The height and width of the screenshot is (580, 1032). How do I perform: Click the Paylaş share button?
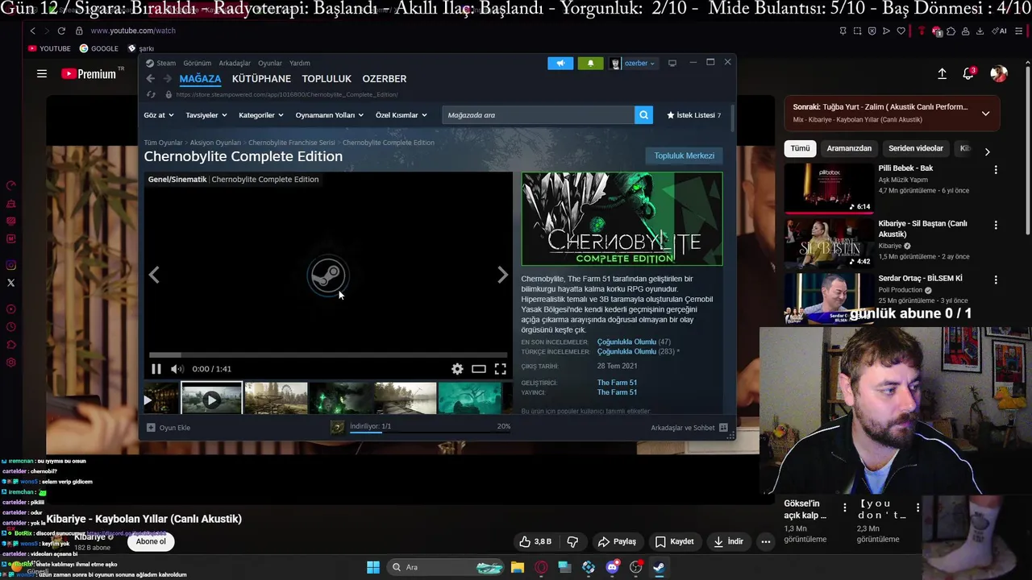pos(617,541)
